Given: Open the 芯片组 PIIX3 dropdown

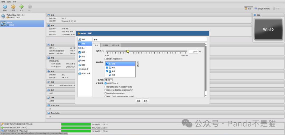Looking at the screenshot, I should pos(108,80).
